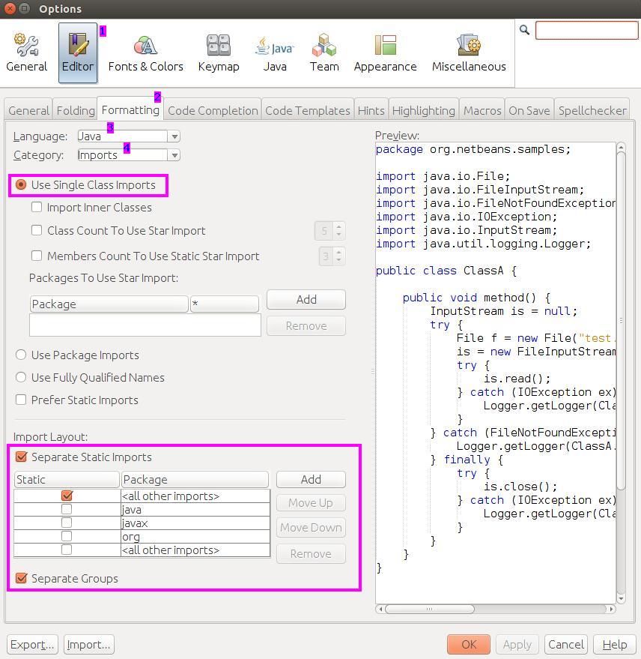
Task: Click the search field top right
Action: pyautogui.click(x=586, y=30)
